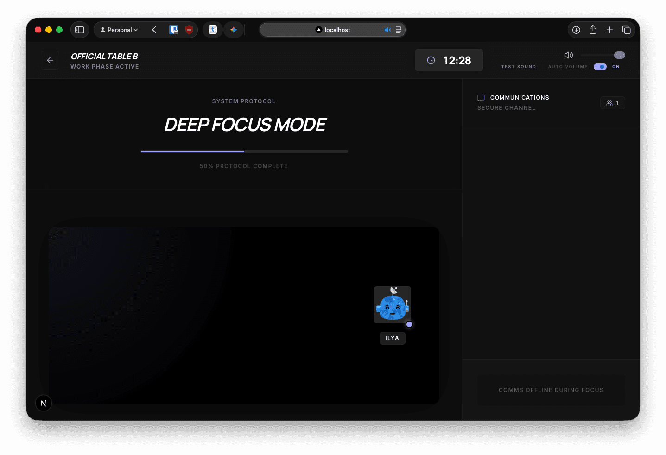Viewport: 666px width, 455px height.
Task: Click Ilya's robot avatar
Action: tap(392, 305)
